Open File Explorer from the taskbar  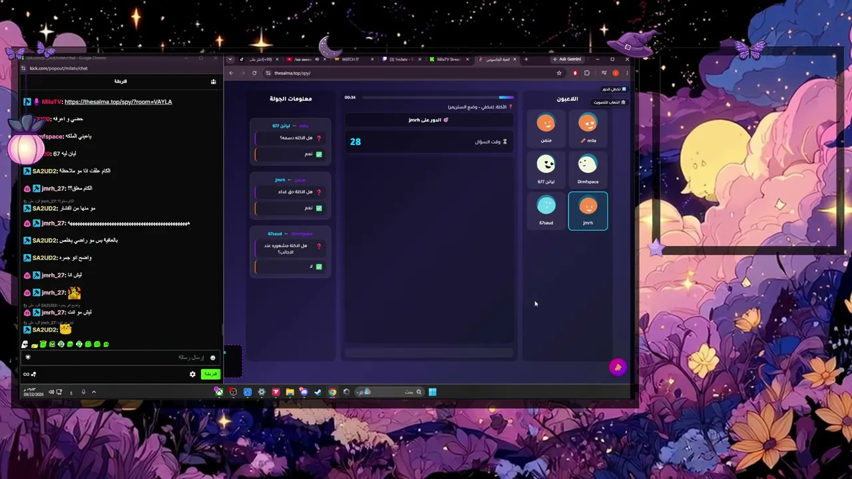(x=290, y=392)
